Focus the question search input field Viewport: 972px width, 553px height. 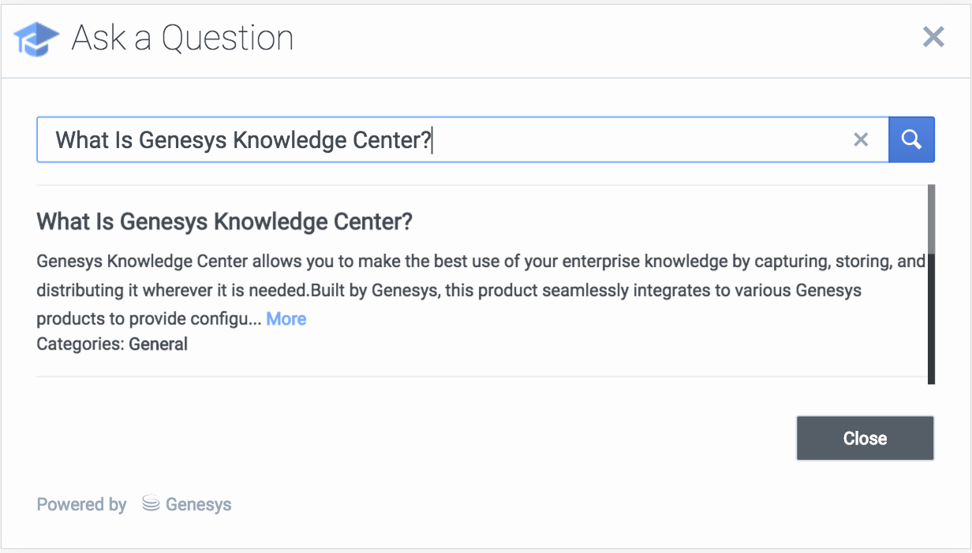click(x=631, y=140)
